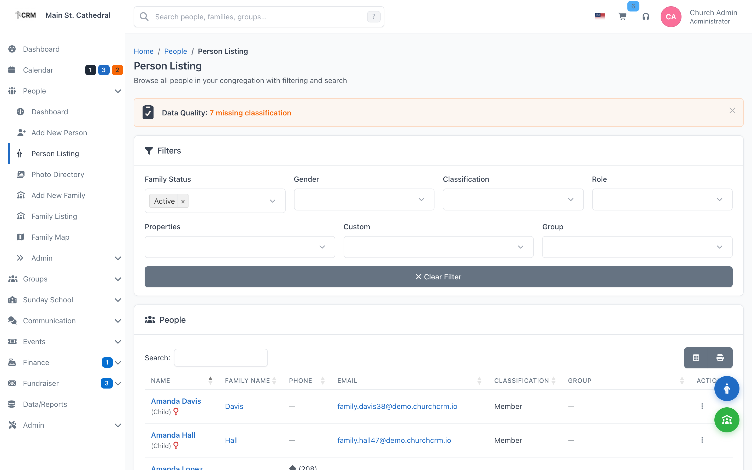Viewport: 752px width, 470px height.
Task: Sort table by Group column
Action: pos(682,381)
